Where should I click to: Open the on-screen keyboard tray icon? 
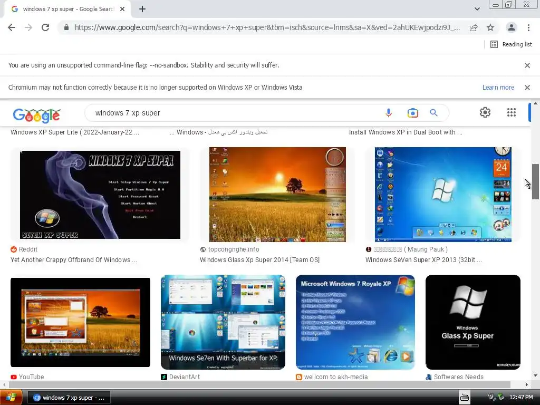[x=465, y=398]
